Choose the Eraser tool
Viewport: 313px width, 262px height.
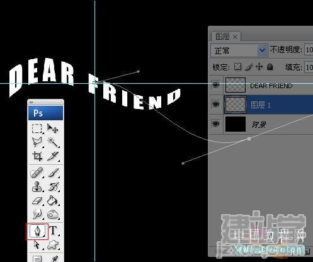point(37,201)
